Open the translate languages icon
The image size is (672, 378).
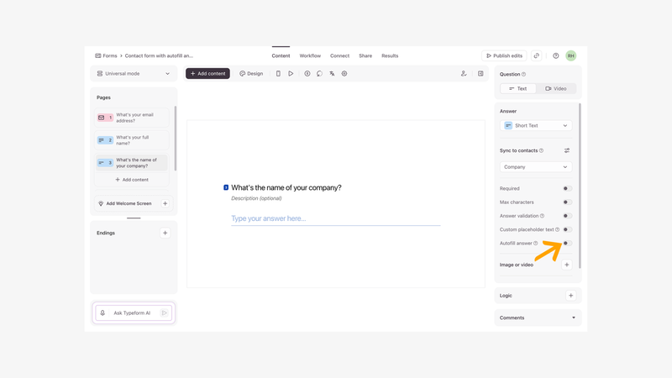coord(332,74)
